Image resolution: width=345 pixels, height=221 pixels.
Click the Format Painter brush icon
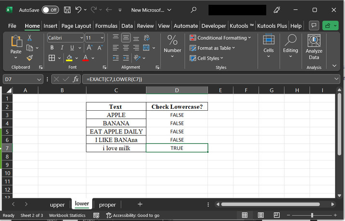29,58
